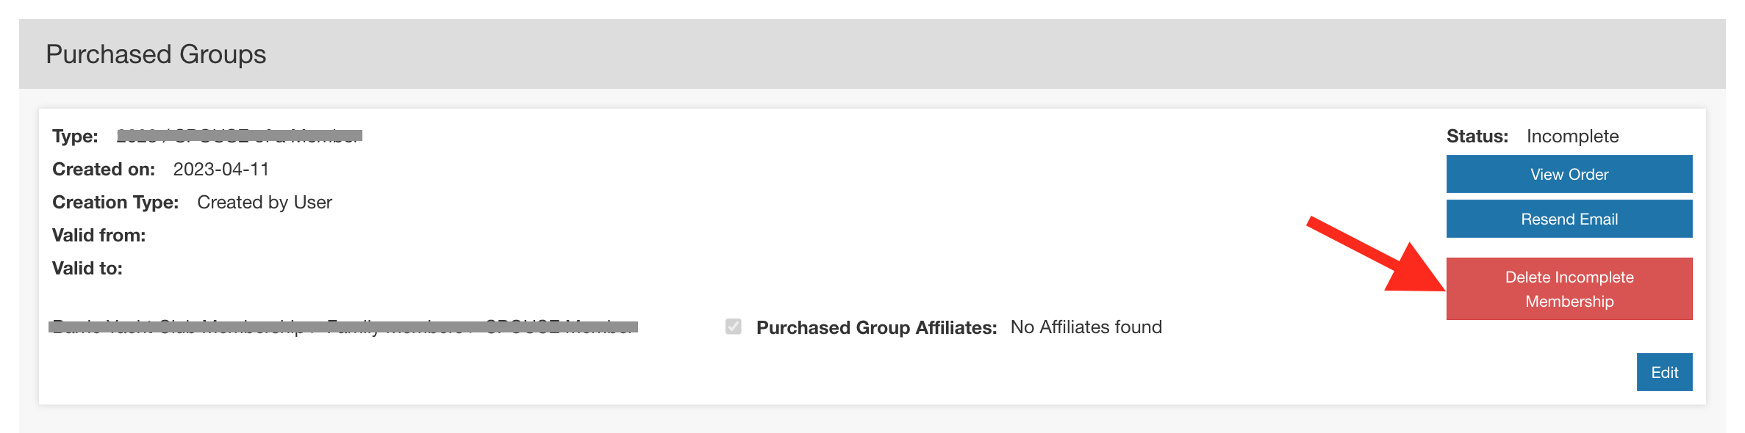Viewport: 1745px width, 433px height.
Task: Toggle the Purchased Group Affiliates checkbox
Action: (x=733, y=326)
